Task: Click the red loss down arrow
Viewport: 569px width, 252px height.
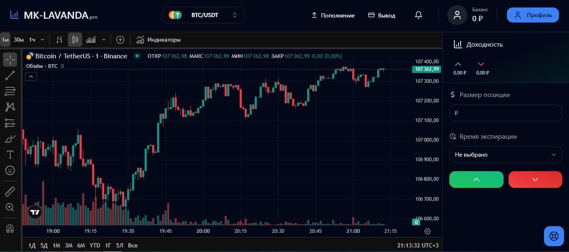Action: click(481, 64)
